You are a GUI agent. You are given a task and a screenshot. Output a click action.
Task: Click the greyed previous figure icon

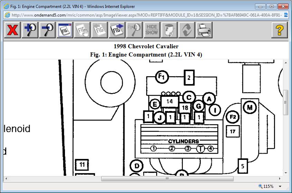pos(100,30)
